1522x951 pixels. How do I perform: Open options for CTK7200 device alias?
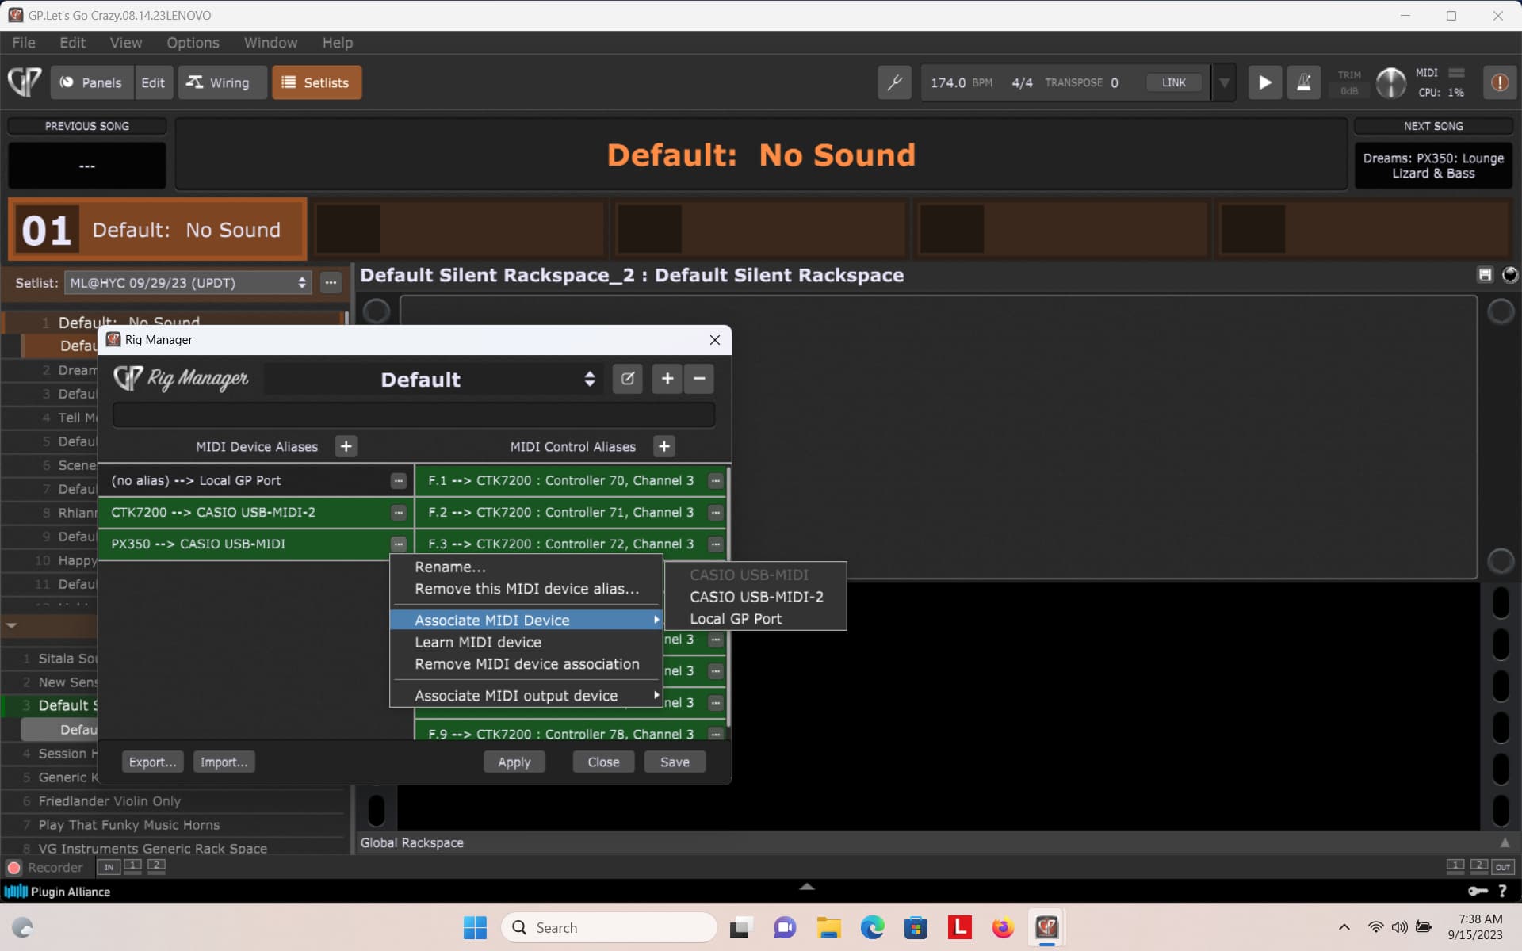(399, 513)
